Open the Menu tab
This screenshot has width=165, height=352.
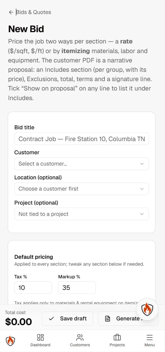pyautogui.click(x=150, y=340)
